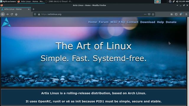Open Firefox library icon
This screenshot has height=106, width=189.
(172, 14)
